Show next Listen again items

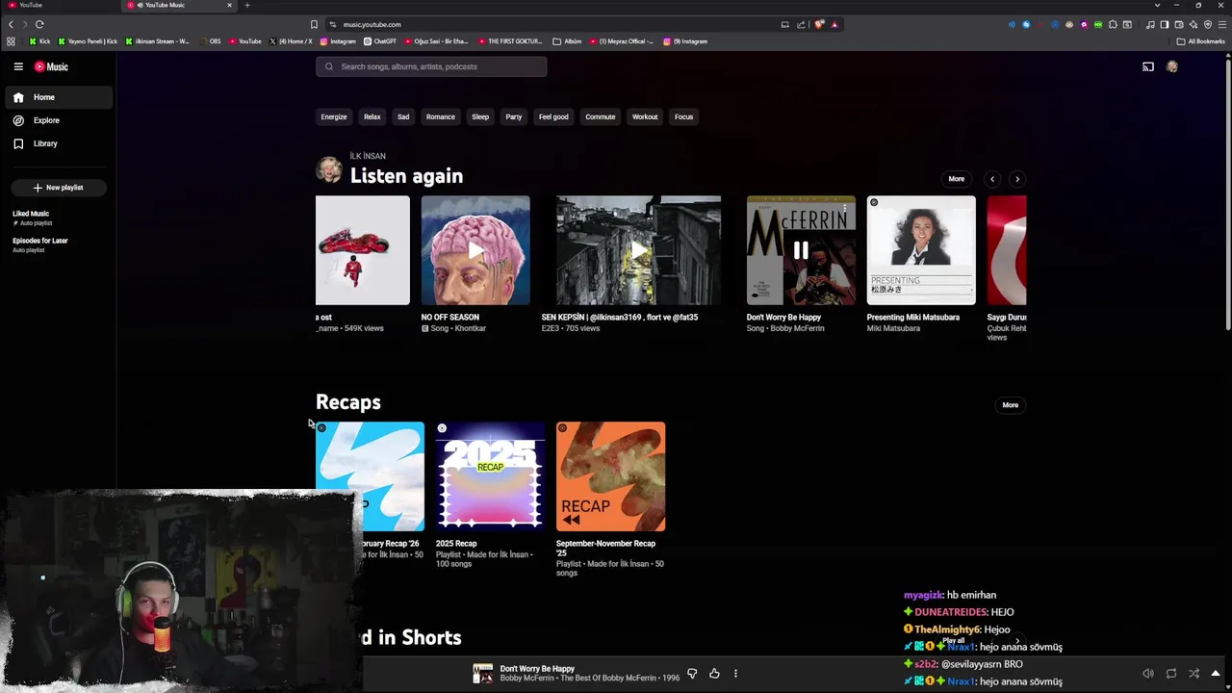[x=1017, y=179]
